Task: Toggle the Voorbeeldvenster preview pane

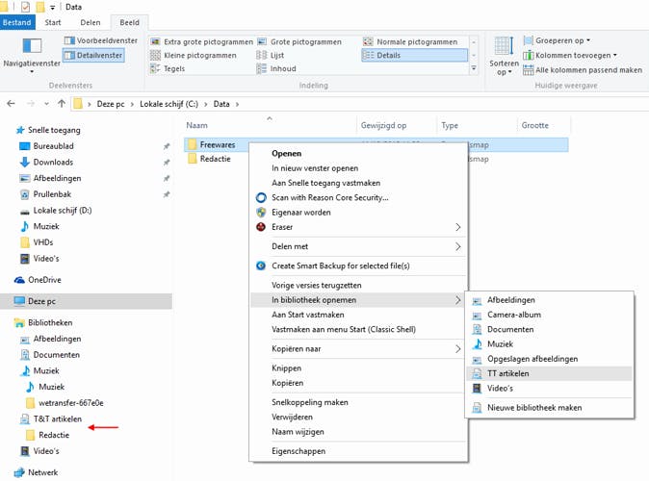Action: [100, 41]
